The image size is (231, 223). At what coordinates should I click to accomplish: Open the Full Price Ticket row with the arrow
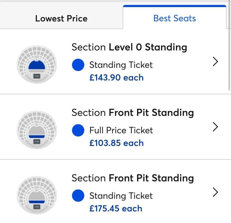coord(216,127)
